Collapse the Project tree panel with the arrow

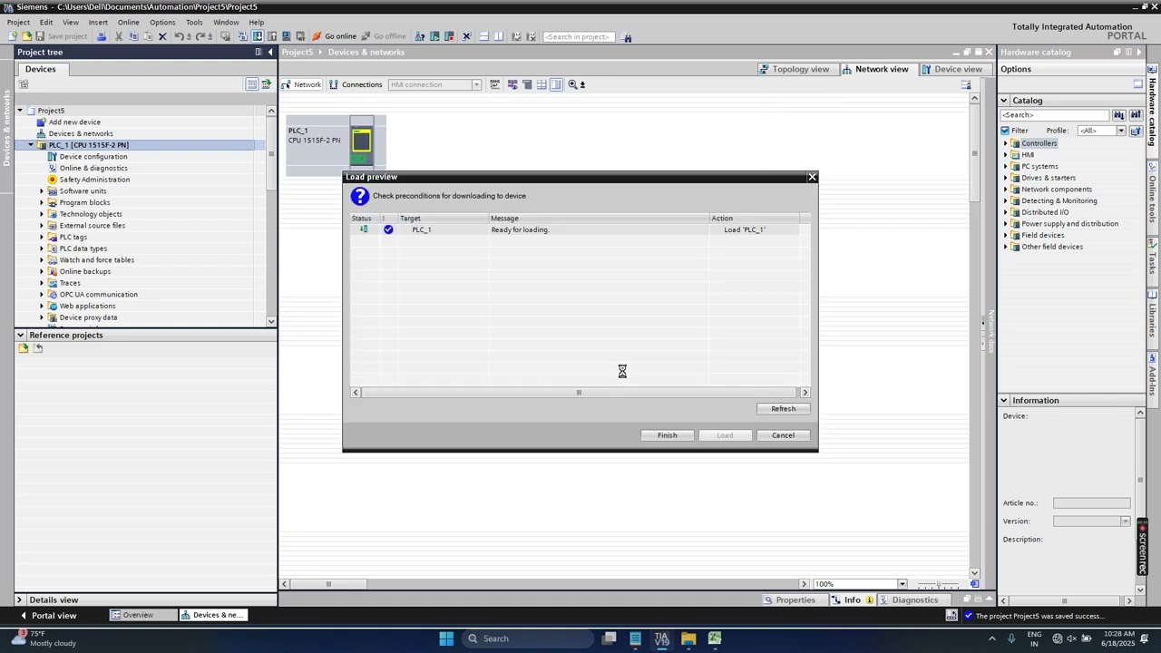point(269,52)
